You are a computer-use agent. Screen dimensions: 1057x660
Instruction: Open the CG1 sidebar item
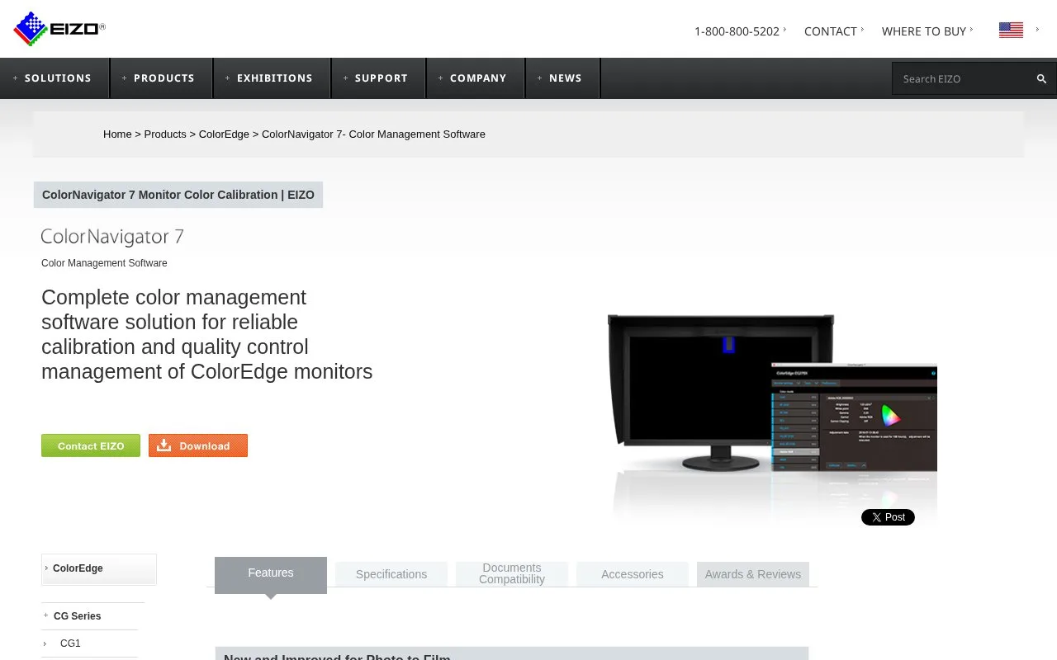89,643
